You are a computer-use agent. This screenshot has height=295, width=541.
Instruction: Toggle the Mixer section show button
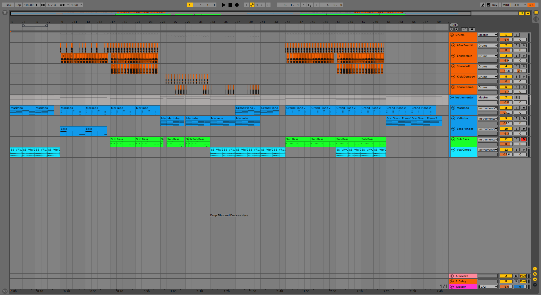(535, 279)
